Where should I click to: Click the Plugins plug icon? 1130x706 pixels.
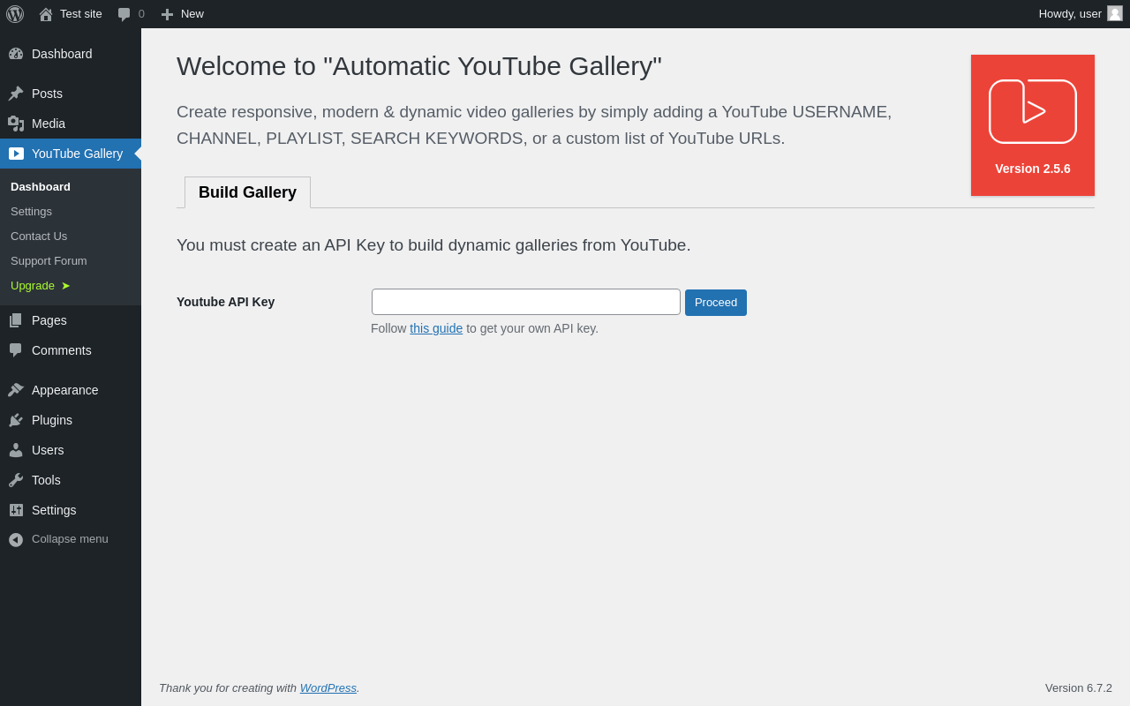(x=16, y=420)
